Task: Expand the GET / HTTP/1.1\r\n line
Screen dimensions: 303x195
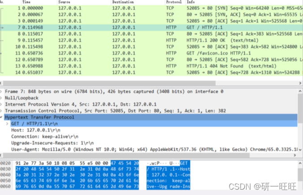Action: pos(7,124)
